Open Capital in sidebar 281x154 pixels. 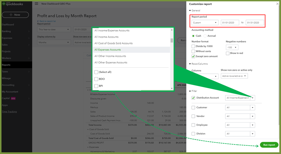(6, 98)
